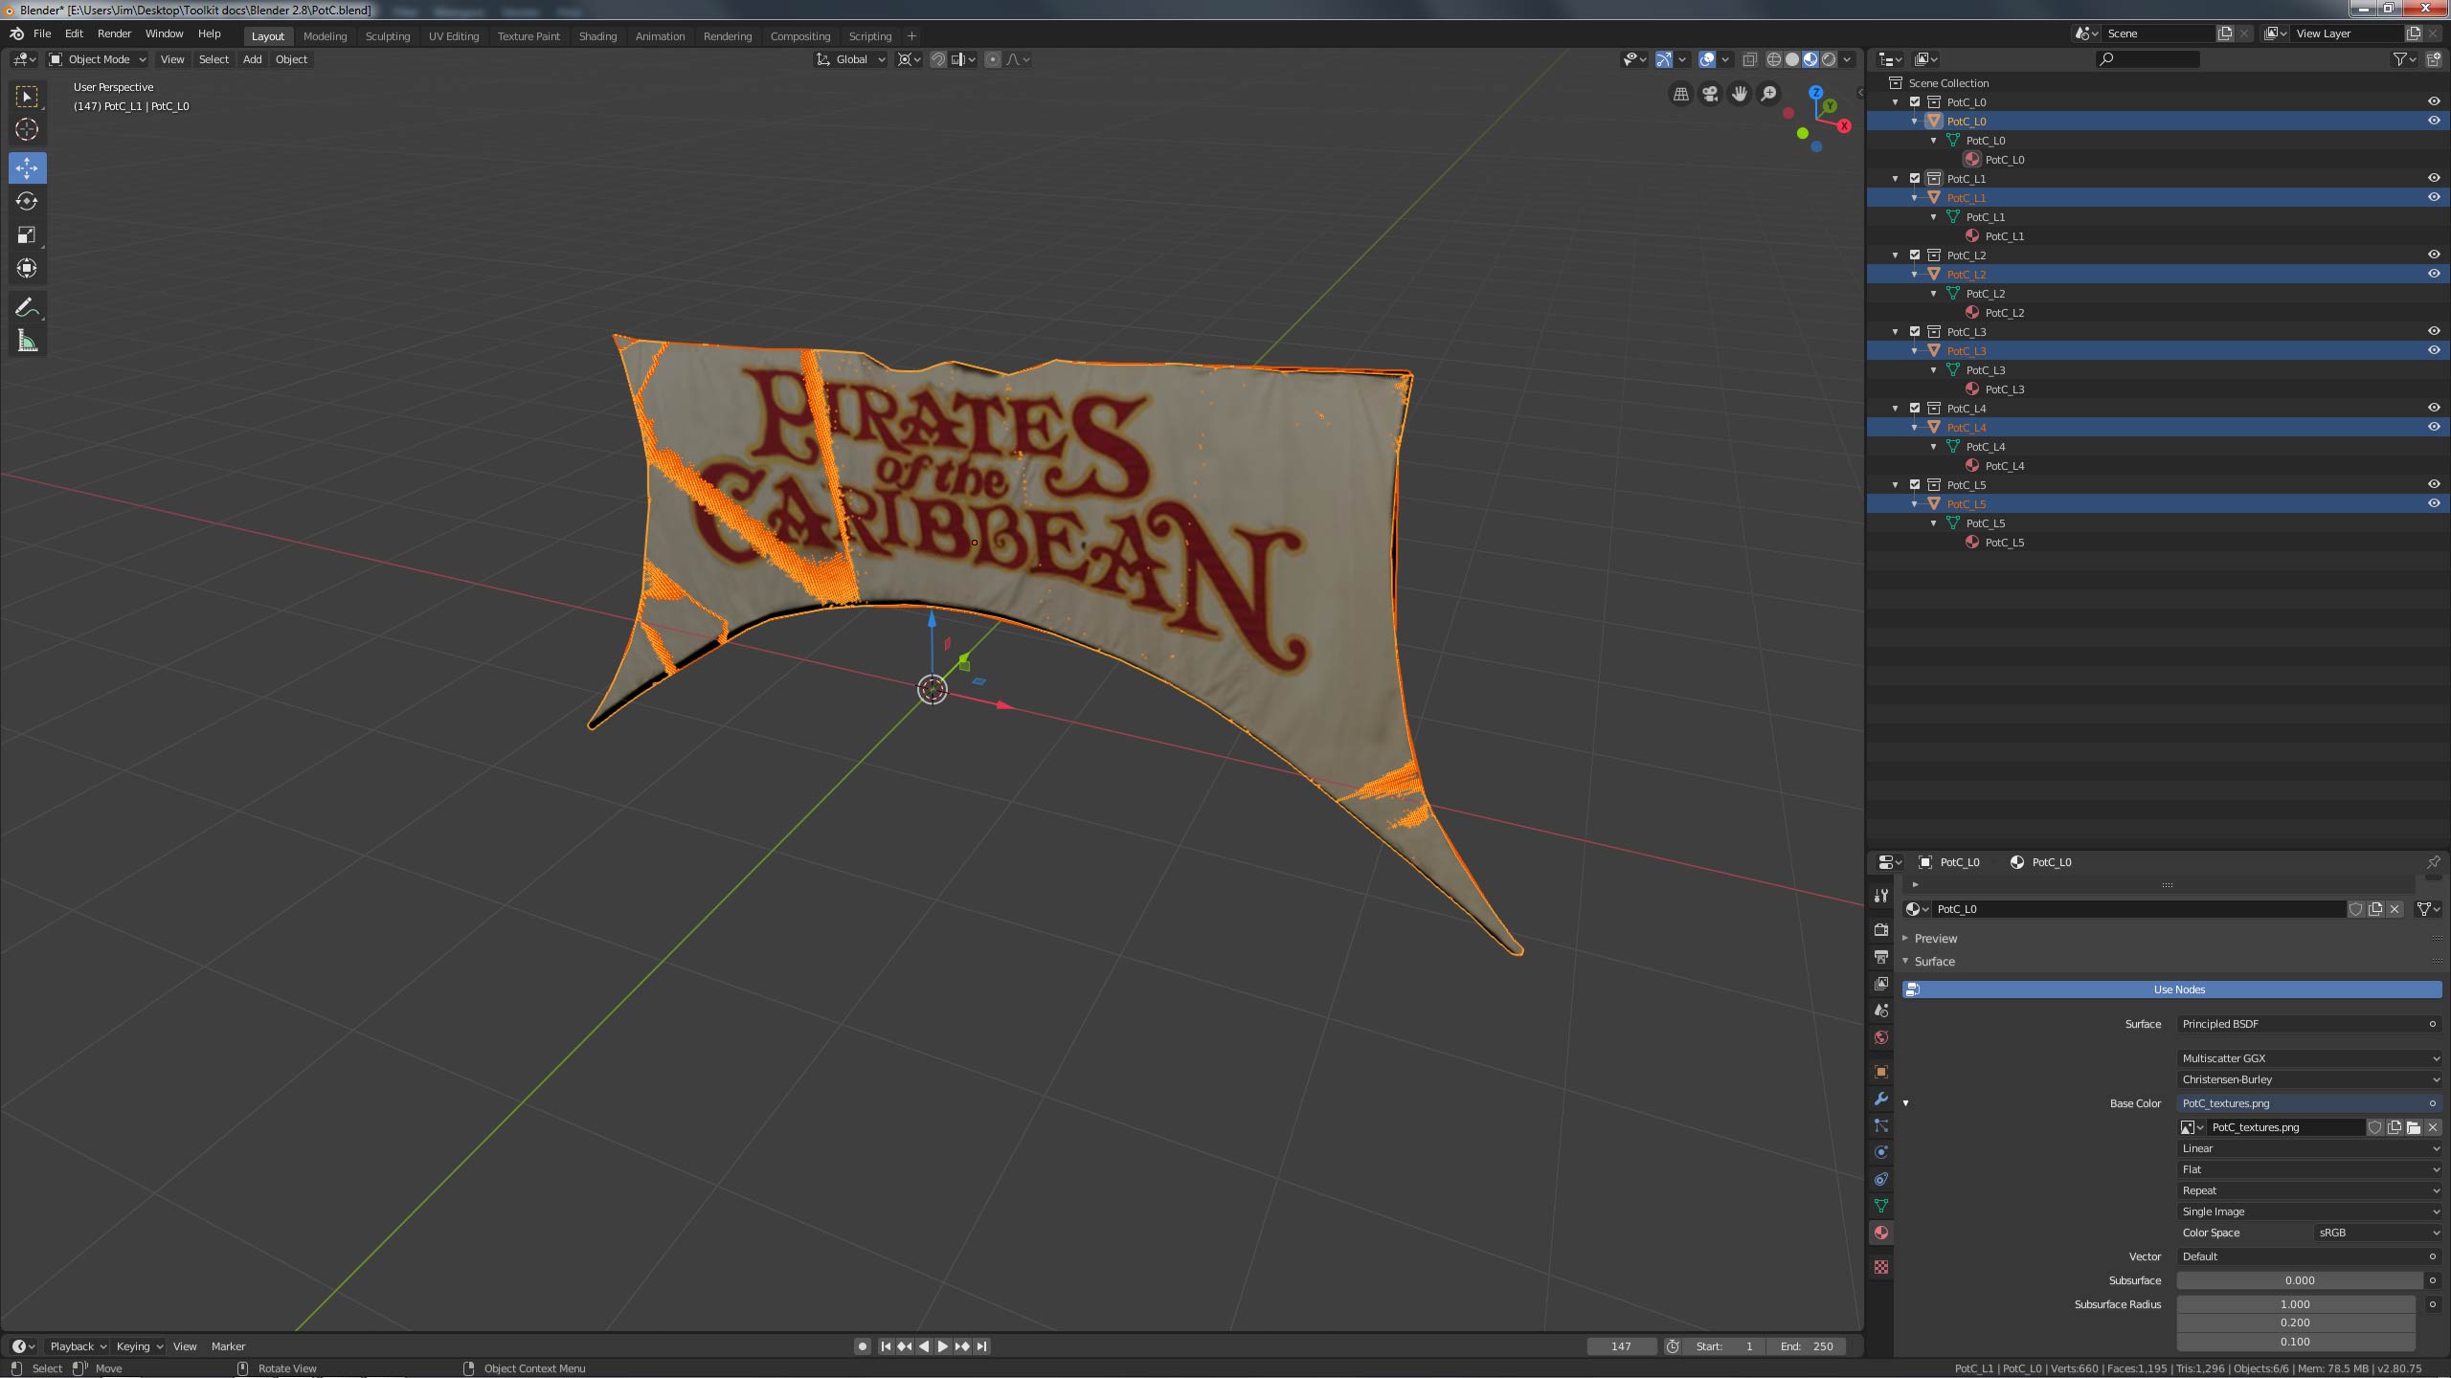Open the Linear interpolation dropdown
This screenshot has height=1378, width=2451.
[2309, 1148]
